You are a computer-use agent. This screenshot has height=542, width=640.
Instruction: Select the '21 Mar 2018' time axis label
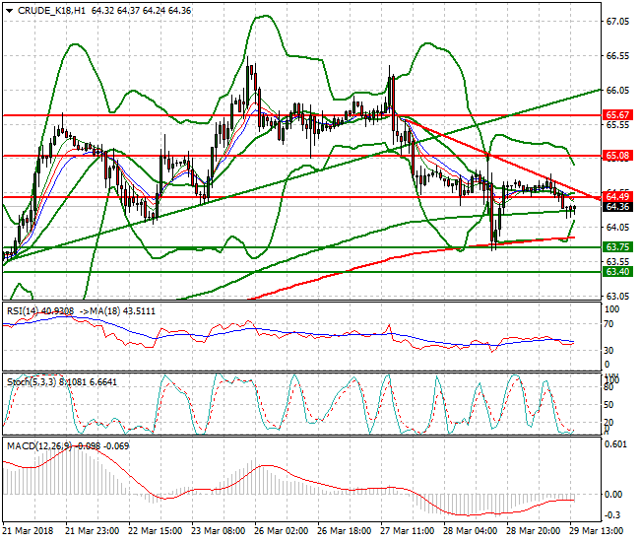[29, 531]
